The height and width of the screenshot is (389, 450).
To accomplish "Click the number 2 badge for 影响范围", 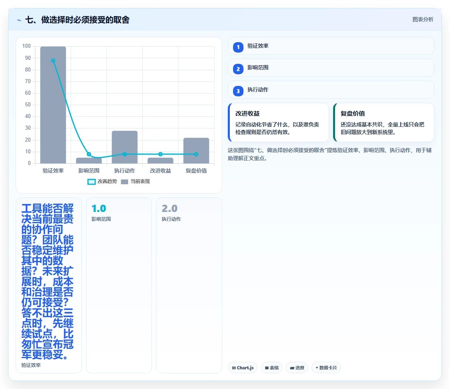I will pos(238,69).
